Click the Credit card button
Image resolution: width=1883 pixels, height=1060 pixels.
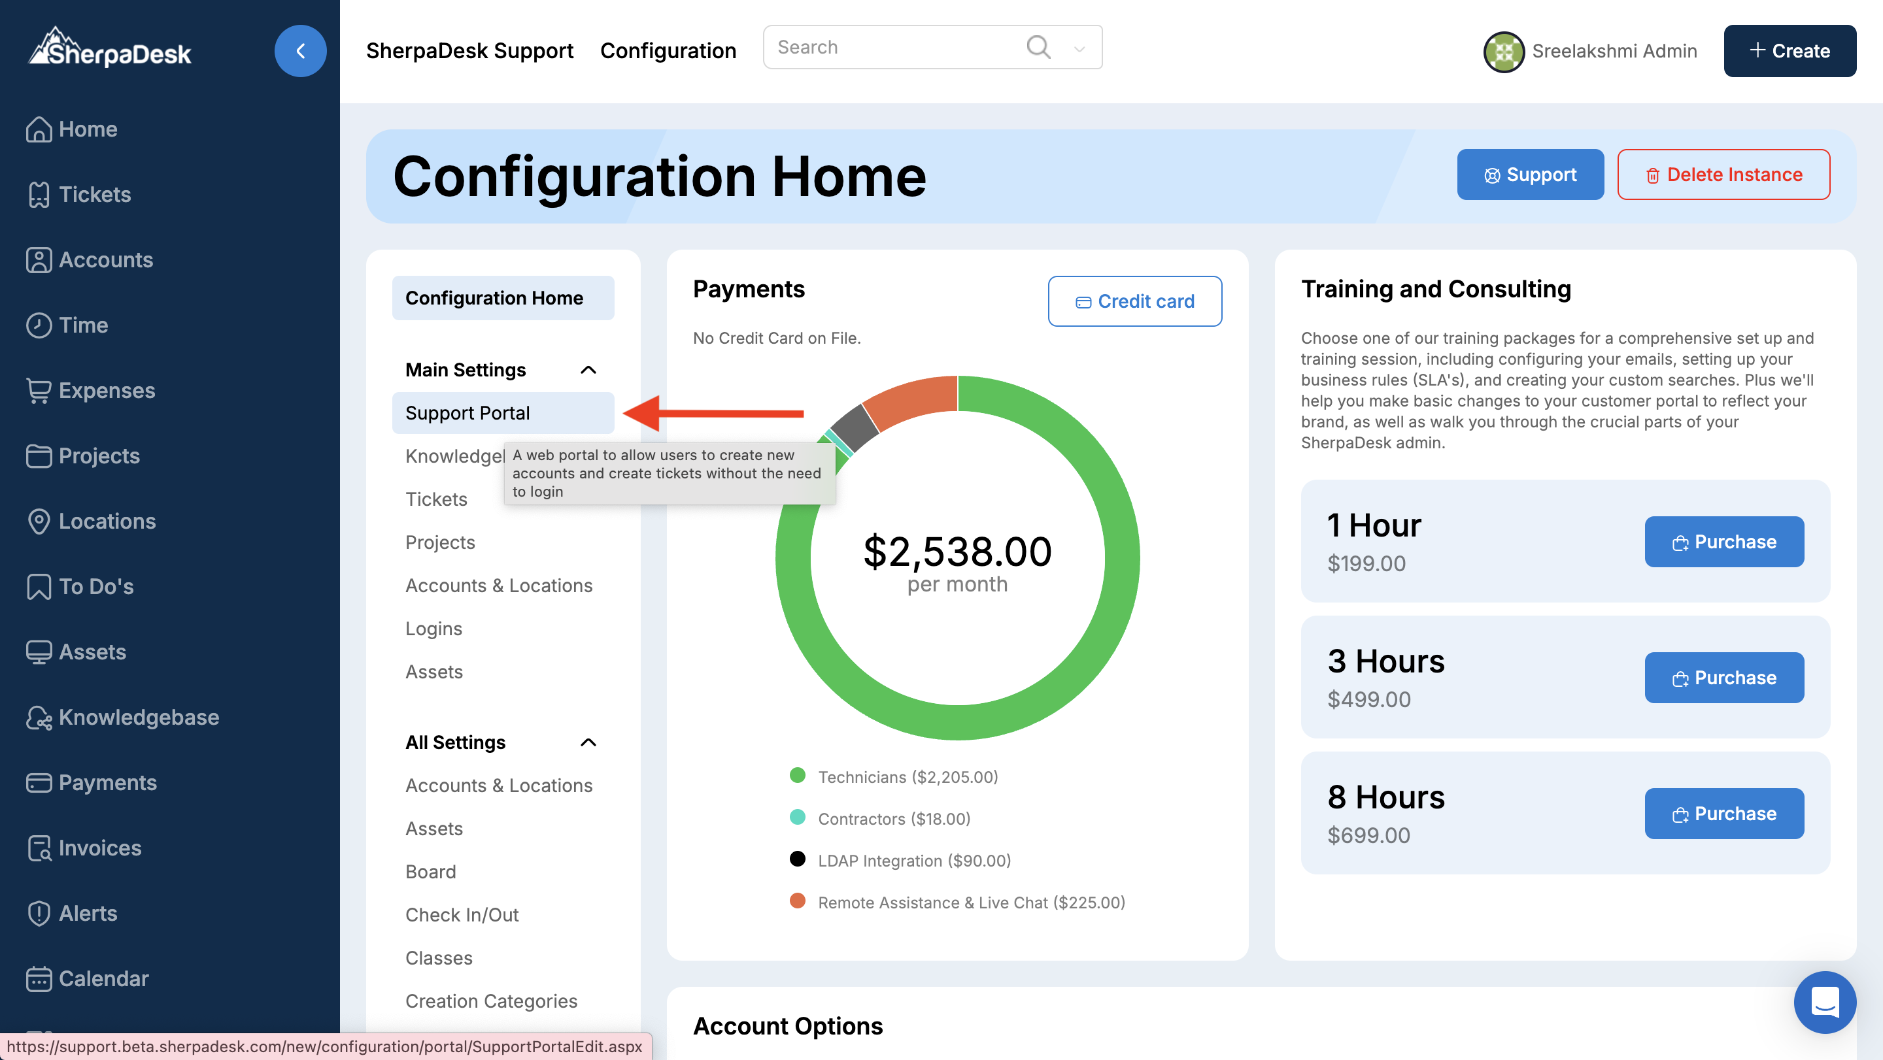[1134, 301]
